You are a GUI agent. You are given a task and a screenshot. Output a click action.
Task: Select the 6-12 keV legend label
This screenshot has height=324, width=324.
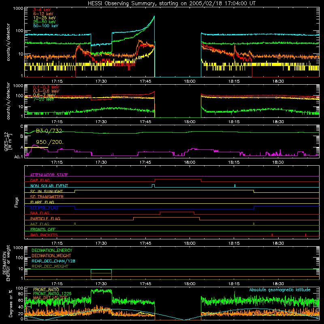43,14
